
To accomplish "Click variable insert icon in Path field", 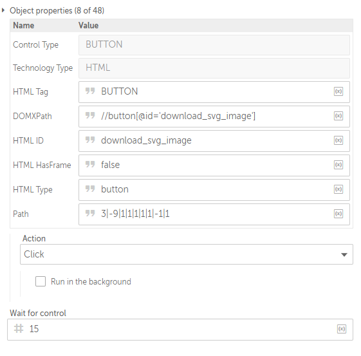I will pos(338,214).
